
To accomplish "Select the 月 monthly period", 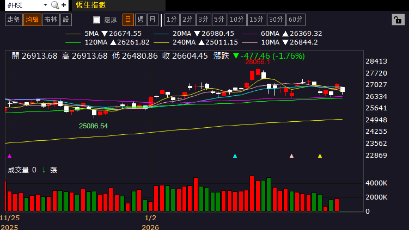I will click(x=152, y=20).
